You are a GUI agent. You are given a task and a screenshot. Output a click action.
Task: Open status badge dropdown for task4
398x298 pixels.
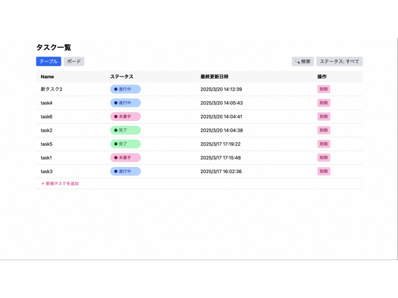[126, 103]
